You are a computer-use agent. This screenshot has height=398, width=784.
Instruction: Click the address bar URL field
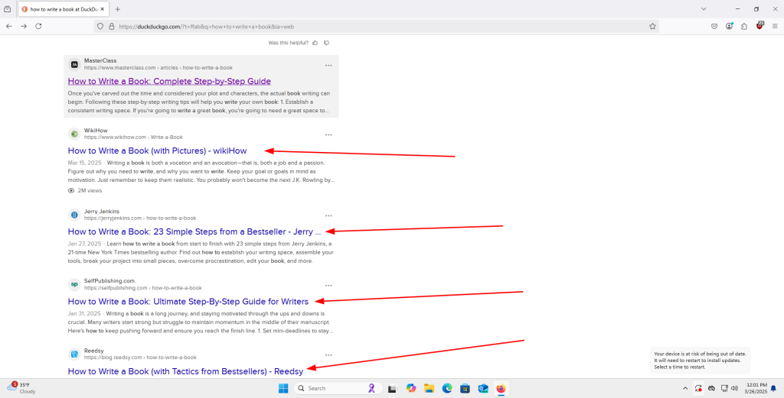[x=375, y=27]
